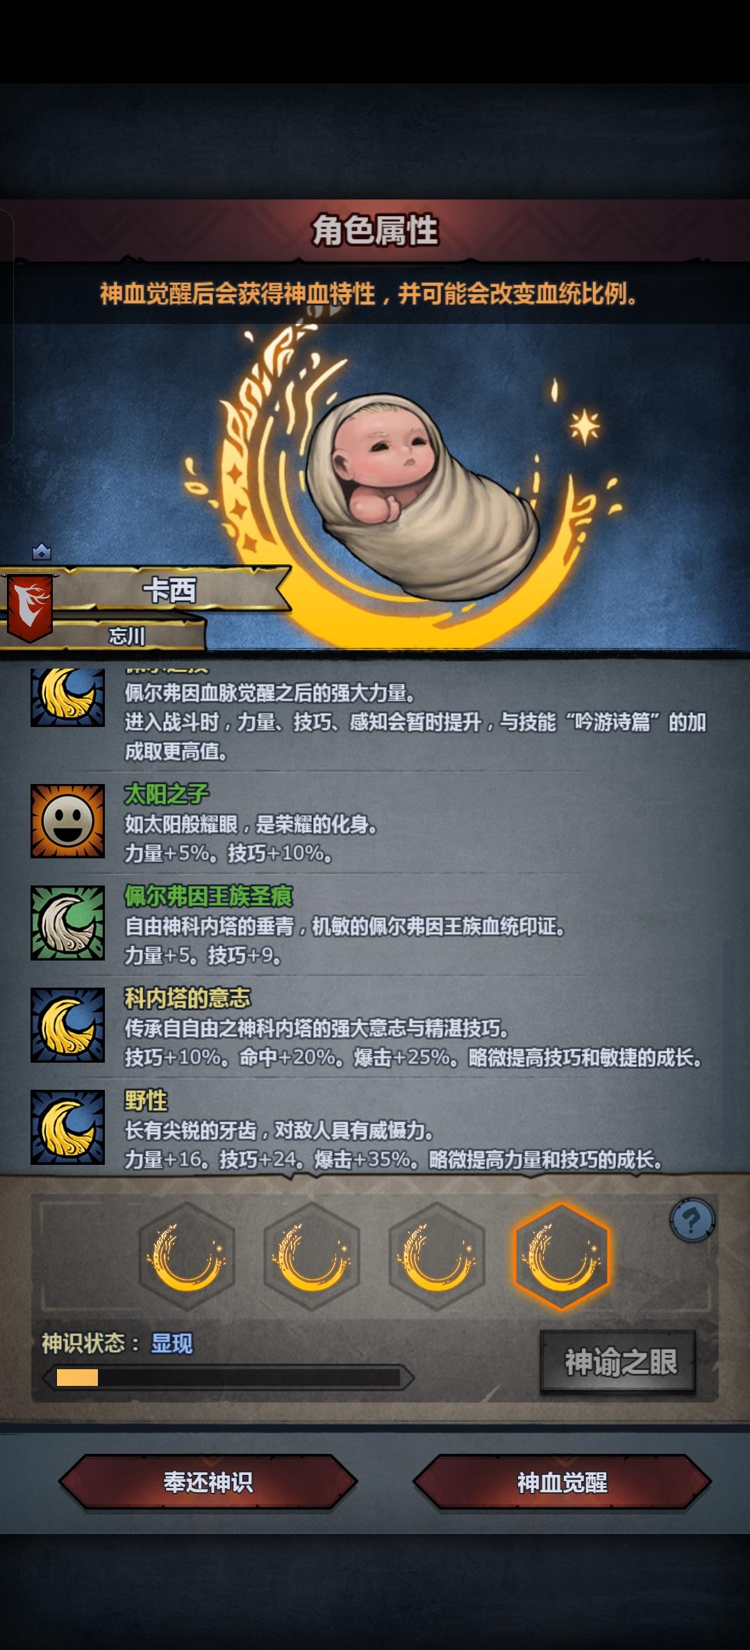Select the highlighted fourth hexagon moon slot

pos(562,1257)
